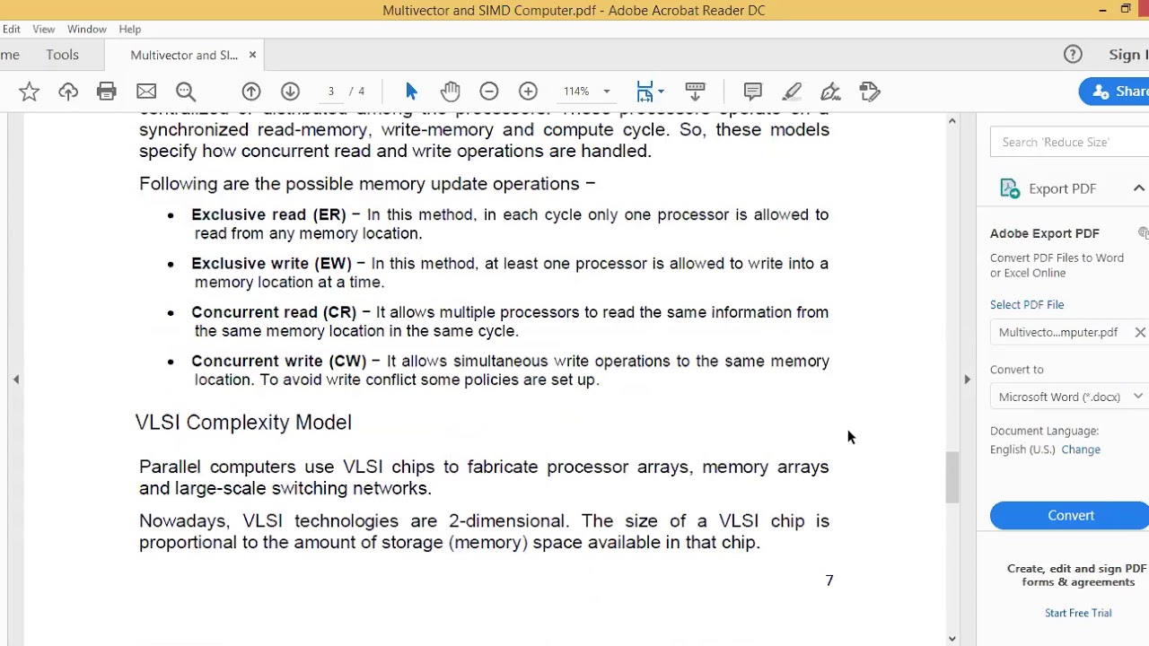Go to previous page arrow
Viewport: 1149px width, 646px height.
click(251, 92)
